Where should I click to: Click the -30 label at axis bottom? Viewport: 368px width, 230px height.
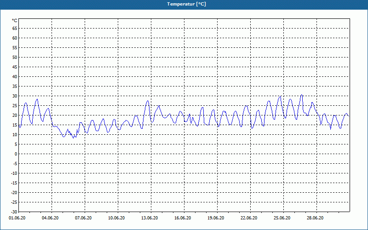(14, 212)
